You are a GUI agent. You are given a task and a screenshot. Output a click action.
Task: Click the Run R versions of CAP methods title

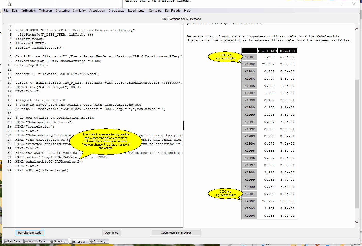pyautogui.click(x=180, y=19)
